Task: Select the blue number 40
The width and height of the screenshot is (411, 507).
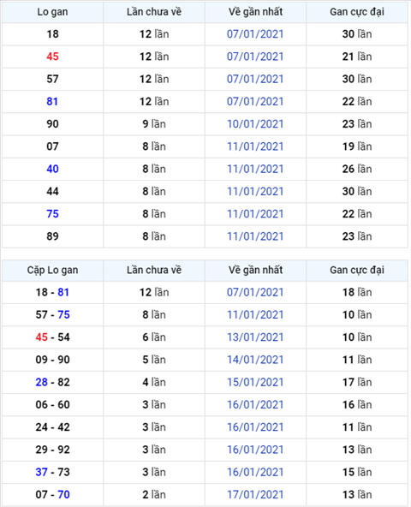Action: coord(52,169)
